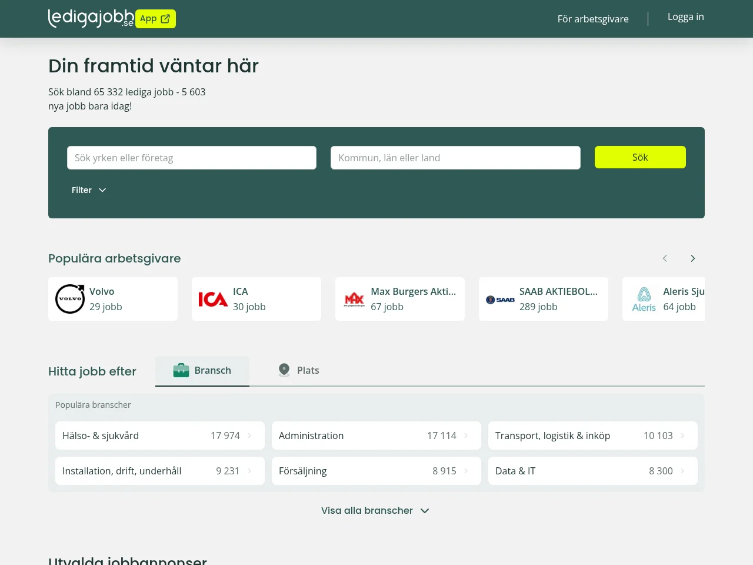Viewport: 753px width, 565px height.
Task: Click chevron in Hälso- & sjukvård row
Action: point(249,436)
